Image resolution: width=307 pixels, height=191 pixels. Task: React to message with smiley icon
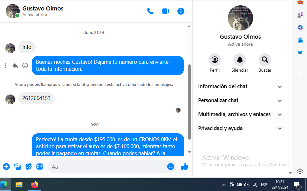pyautogui.click(x=25, y=66)
